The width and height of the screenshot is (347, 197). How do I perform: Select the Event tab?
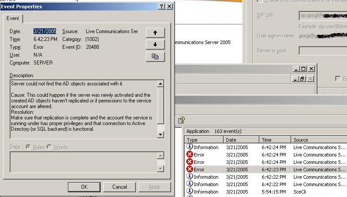pyautogui.click(x=13, y=18)
